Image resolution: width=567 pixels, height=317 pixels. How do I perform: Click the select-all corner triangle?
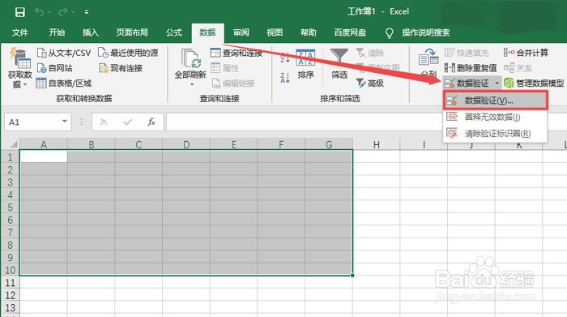pyautogui.click(x=14, y=145)
